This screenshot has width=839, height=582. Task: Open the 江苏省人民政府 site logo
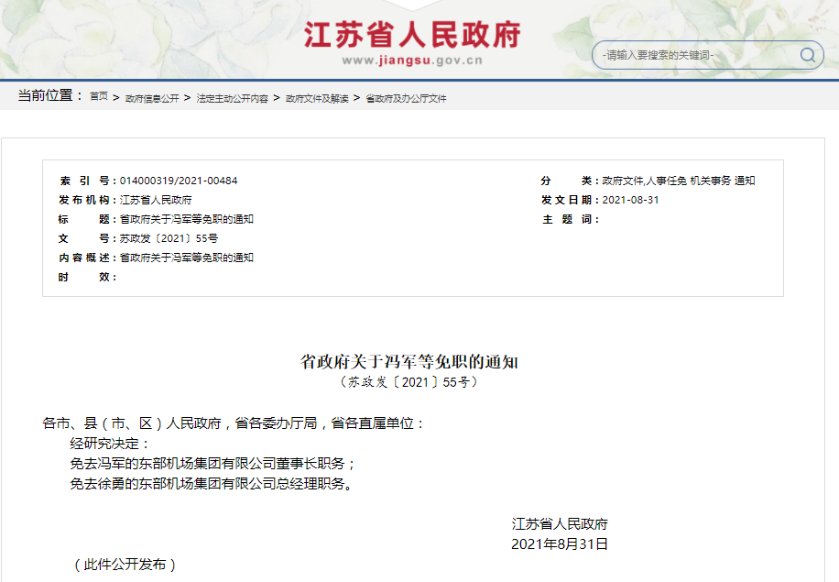412,36
